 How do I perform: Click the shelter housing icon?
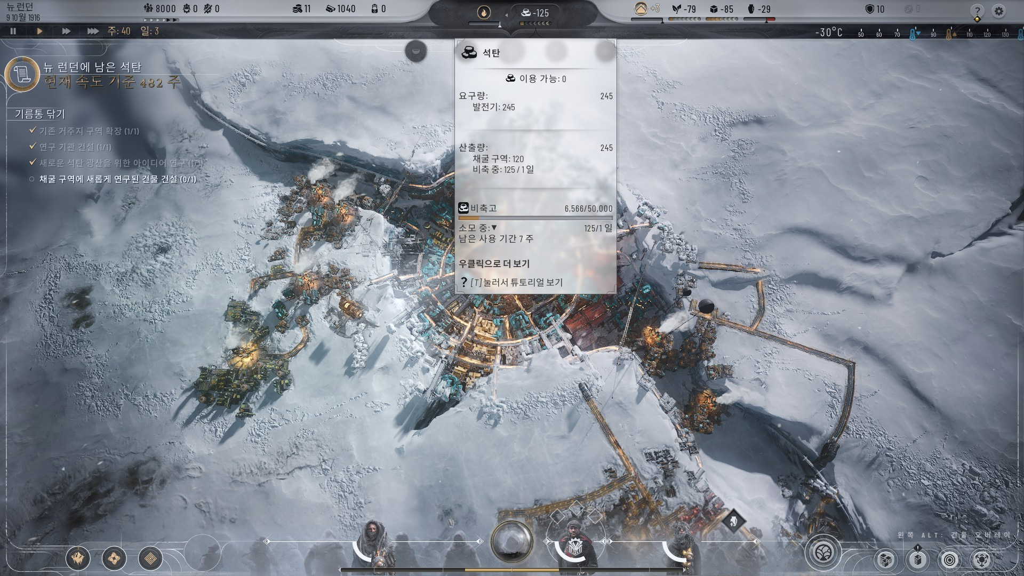coord(641,9)
